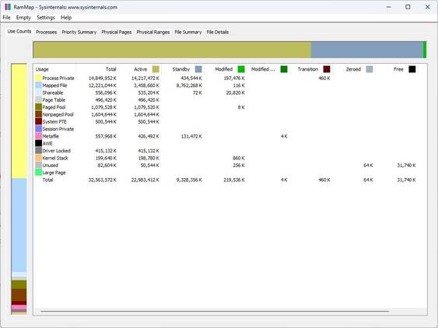This screenshot has height=328, width=438.
Task: Switch to the File Summary tab
Action: 188,32
